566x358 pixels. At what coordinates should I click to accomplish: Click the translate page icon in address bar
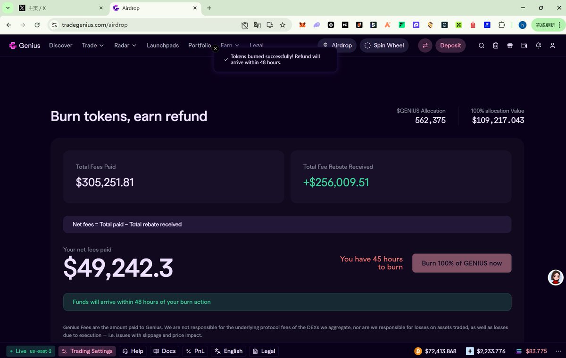point(257,25)
